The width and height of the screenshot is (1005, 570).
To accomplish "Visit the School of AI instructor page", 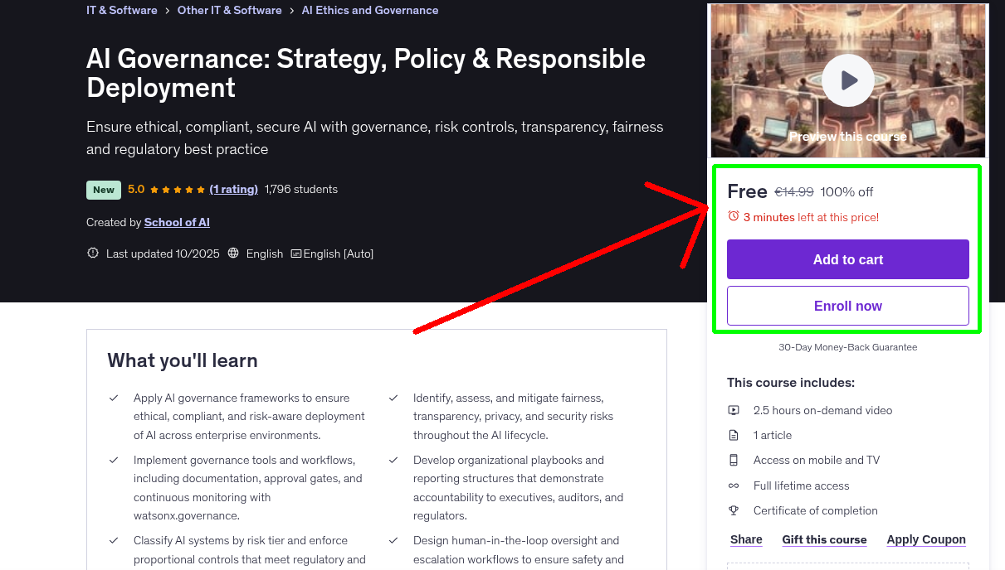I will click(177, 222).
